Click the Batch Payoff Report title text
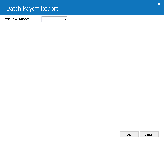This screenshot has width=164, height=143. 32,8
